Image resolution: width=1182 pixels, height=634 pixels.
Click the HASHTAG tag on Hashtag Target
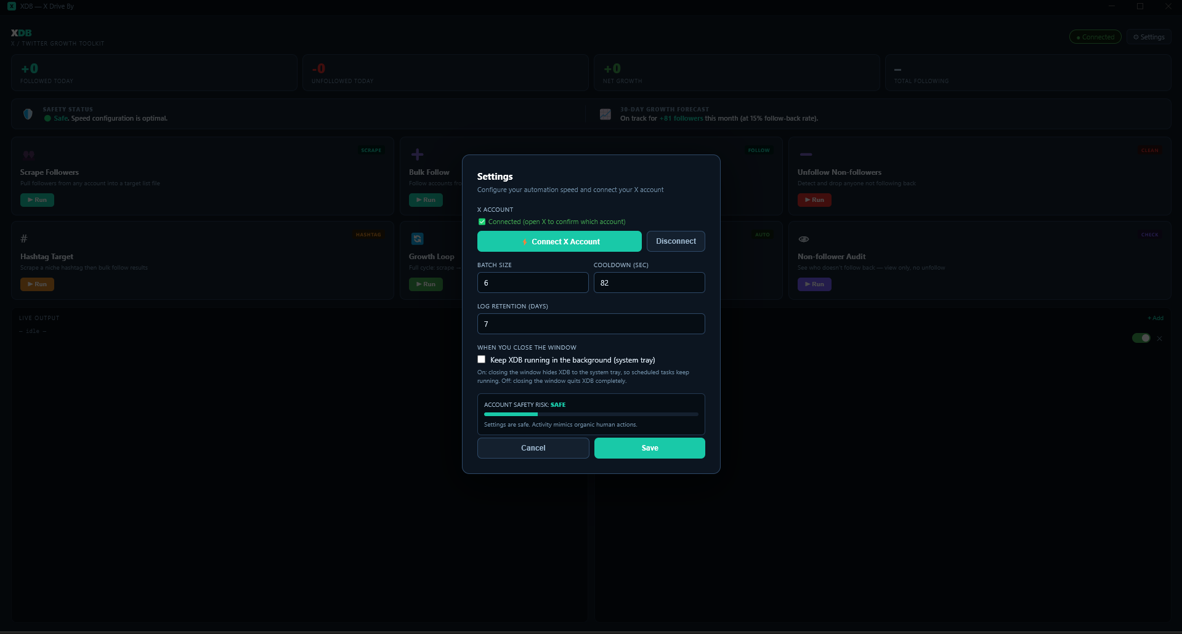click(368, 235)
